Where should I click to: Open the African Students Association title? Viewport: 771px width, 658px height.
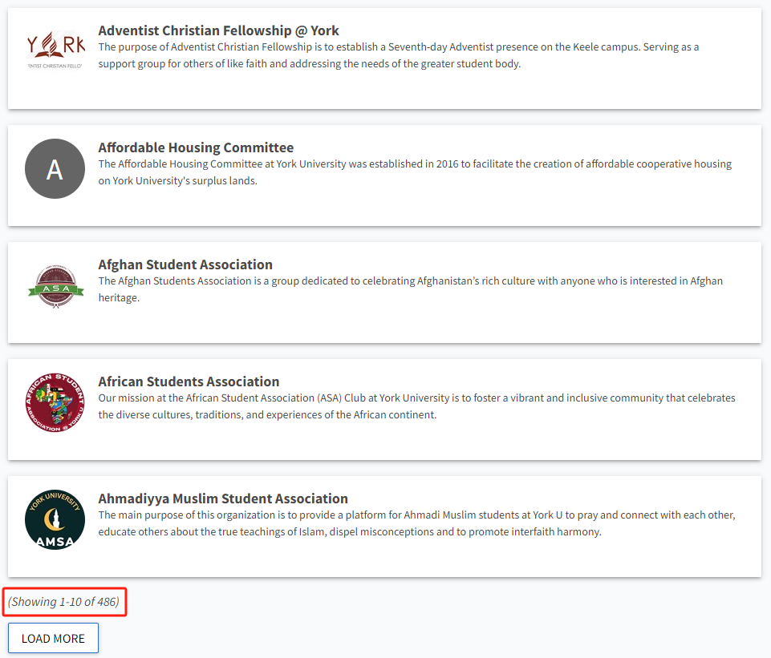(x=189, y=381)
